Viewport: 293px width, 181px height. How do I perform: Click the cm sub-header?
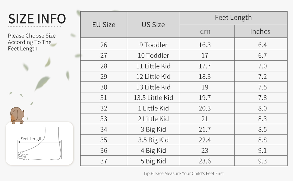[x=205, y=31]
